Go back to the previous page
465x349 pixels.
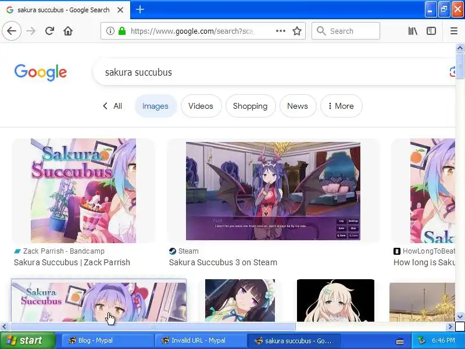(x=12, y=31)
